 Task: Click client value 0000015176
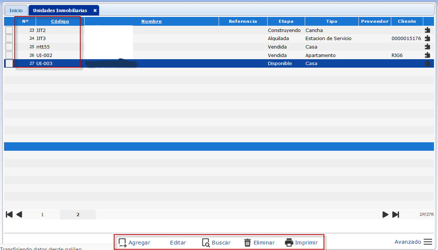406,39
